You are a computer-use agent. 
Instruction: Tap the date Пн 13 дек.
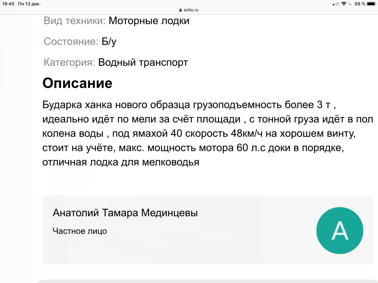29,4
